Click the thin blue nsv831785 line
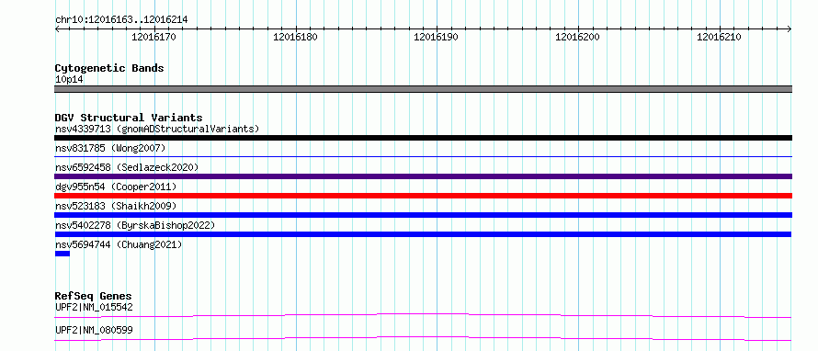The width and height of the screenshot is (818, 351). (423, 156)
